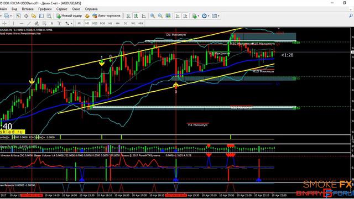Switch to the H4 timeframe
The width and height of the screenshot is (354, 199).
click(118, 23)
